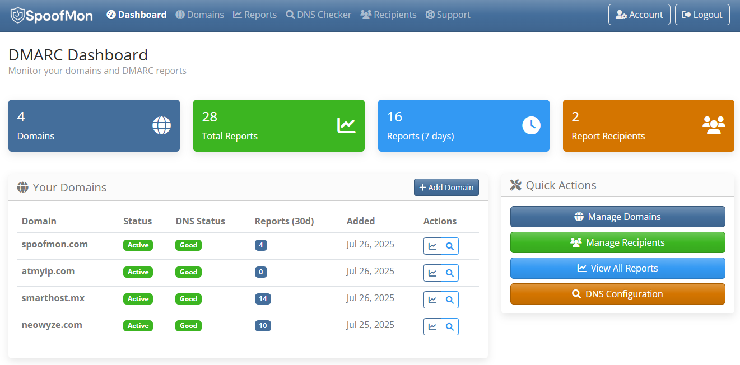
Task: Click the Manage Domains quick action
Action: (618, 217)
